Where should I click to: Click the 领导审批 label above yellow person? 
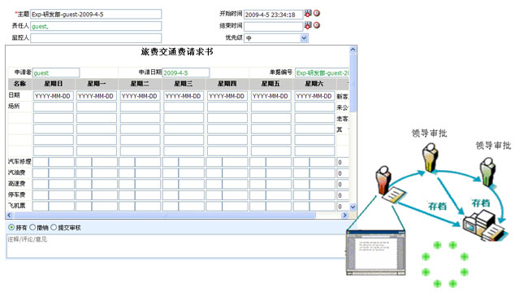(430, 133)
